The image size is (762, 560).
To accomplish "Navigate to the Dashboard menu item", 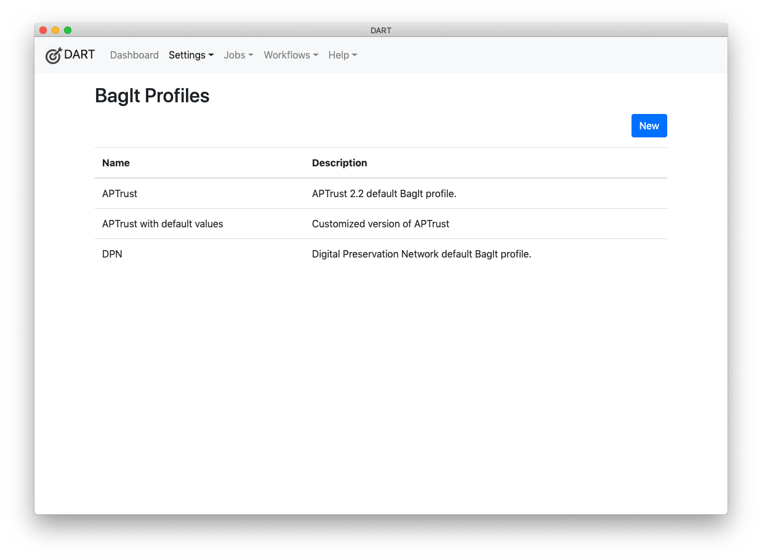I will click(134, 55).
